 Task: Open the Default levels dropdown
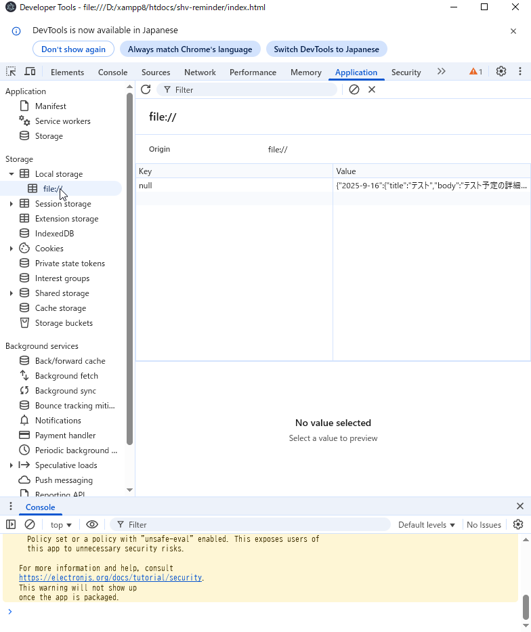(427, 524)
